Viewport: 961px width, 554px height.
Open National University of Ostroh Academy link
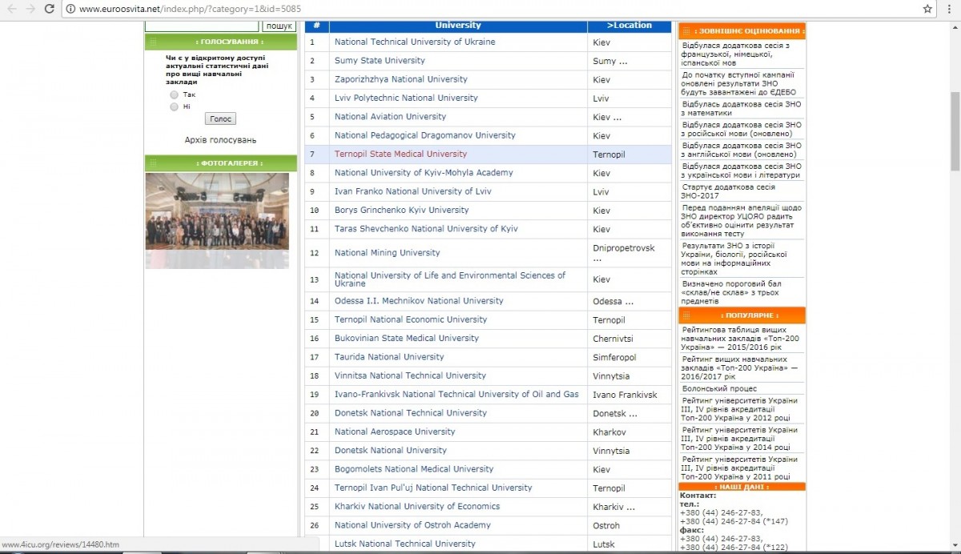pos(412,525)
